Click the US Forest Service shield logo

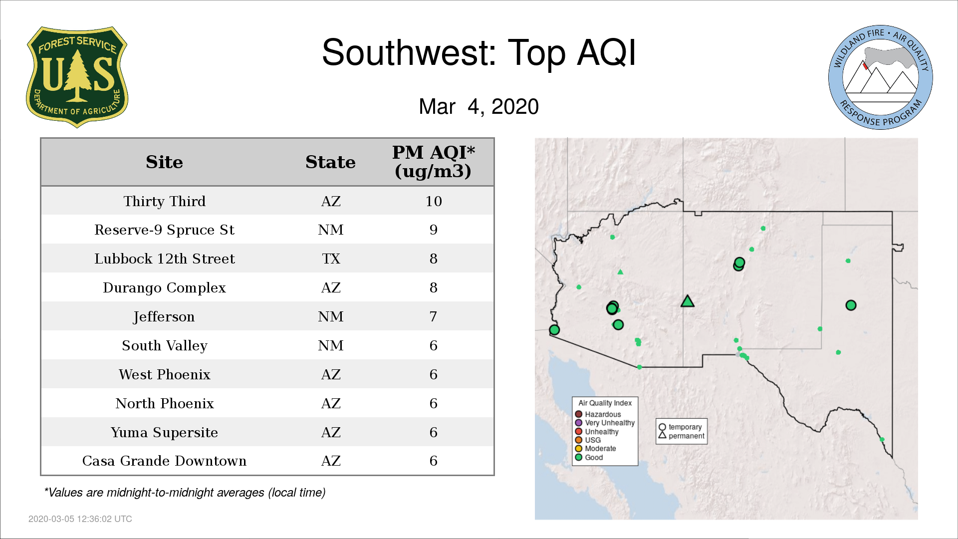pyautogui.click(x=77, y=77)
